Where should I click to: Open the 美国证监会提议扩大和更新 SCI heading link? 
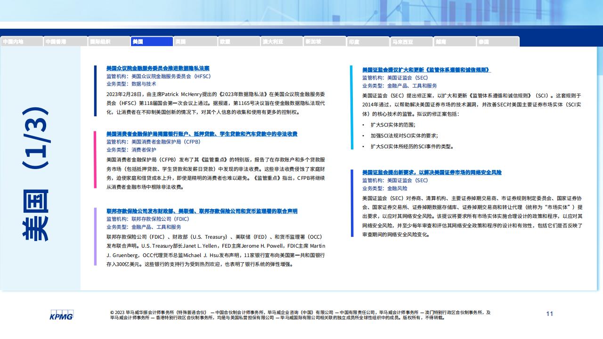click(x=426, y=70)
